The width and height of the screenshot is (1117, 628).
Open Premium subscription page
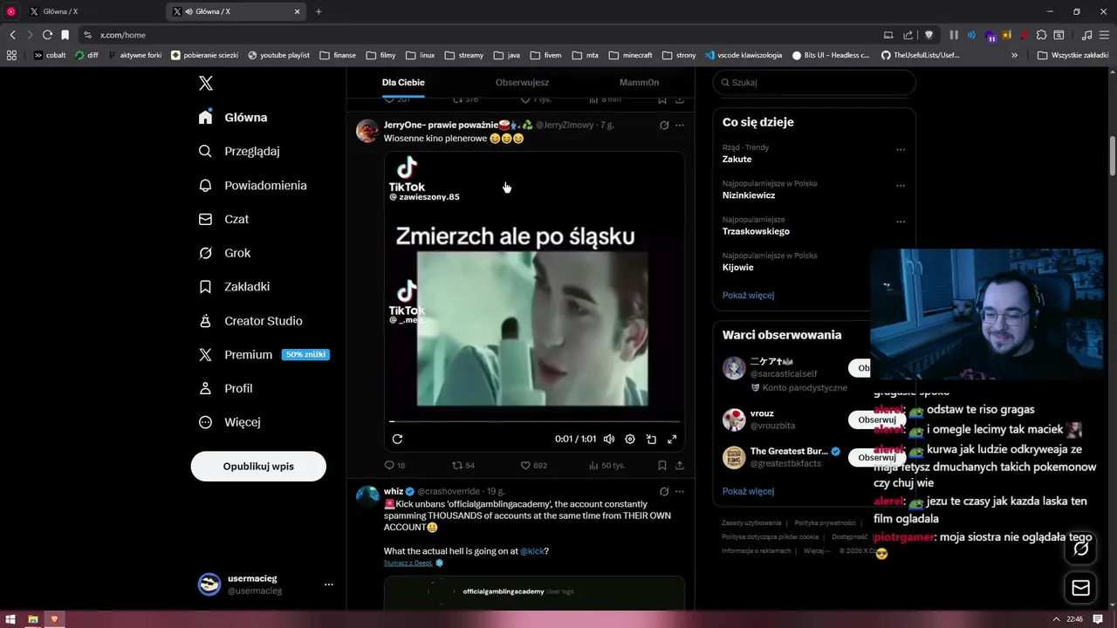pyautogui.click(x=264, y=355)
